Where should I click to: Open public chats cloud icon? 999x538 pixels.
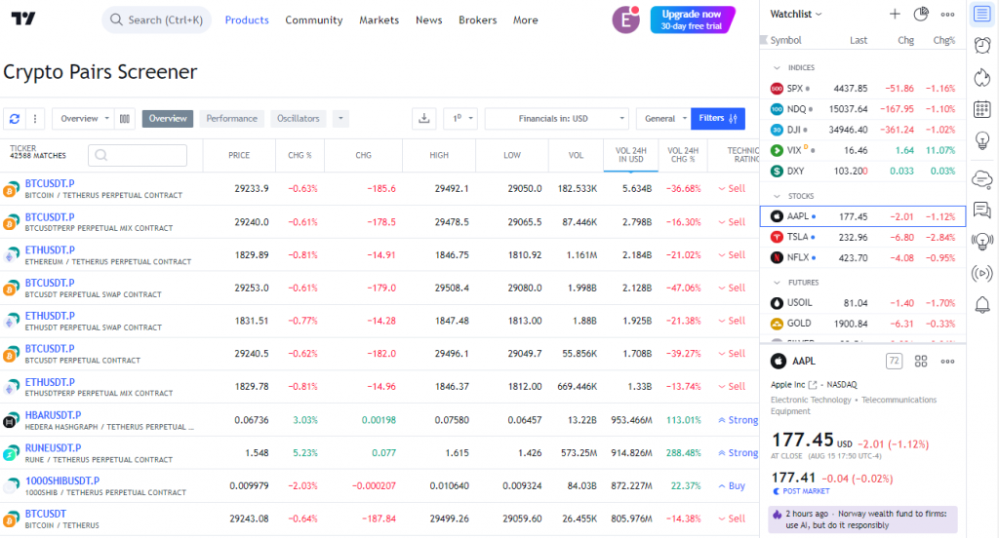(981, 179)
